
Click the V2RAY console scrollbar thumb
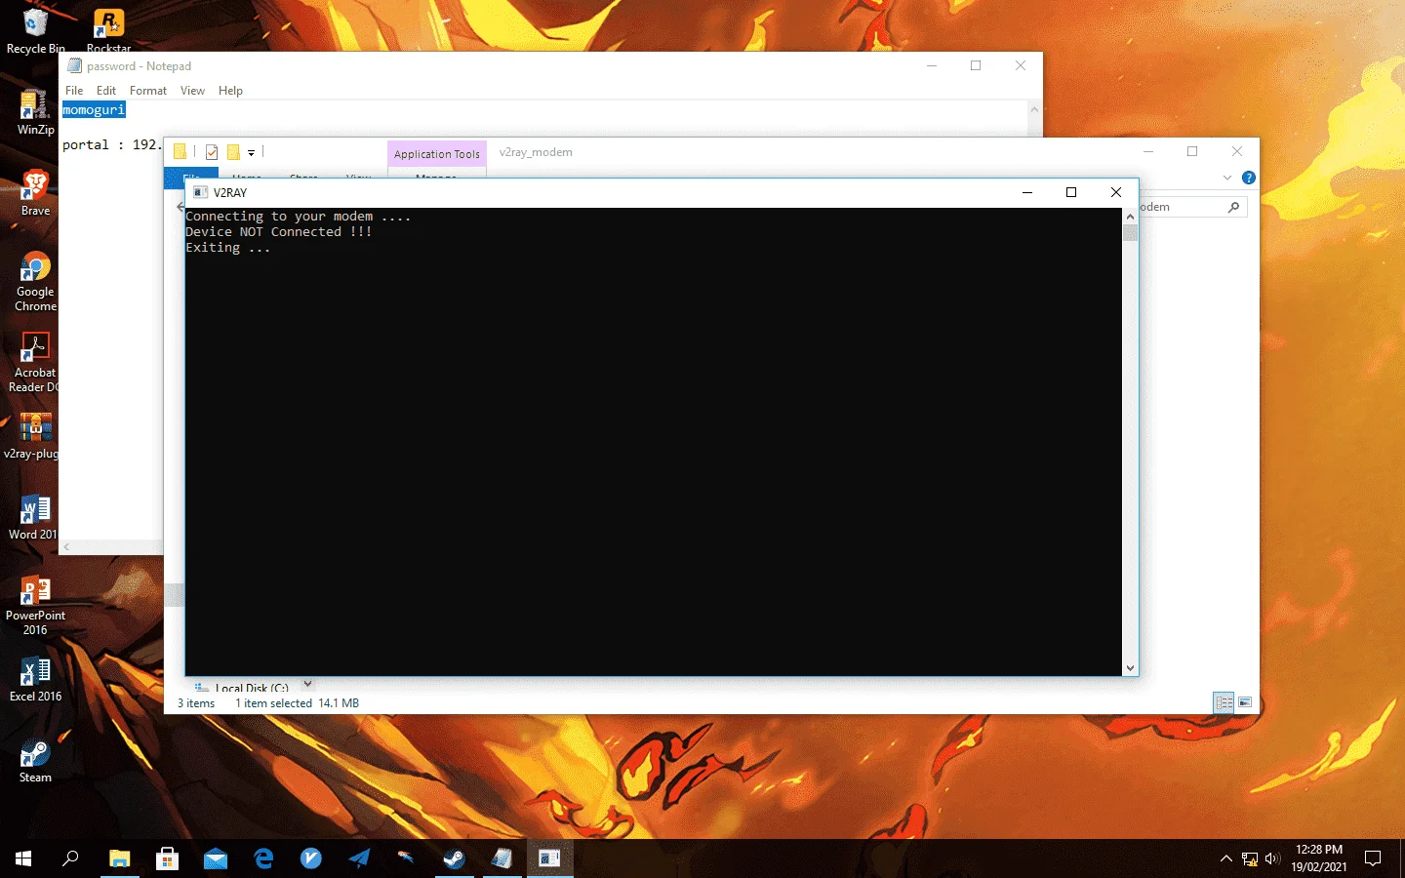1130,232
